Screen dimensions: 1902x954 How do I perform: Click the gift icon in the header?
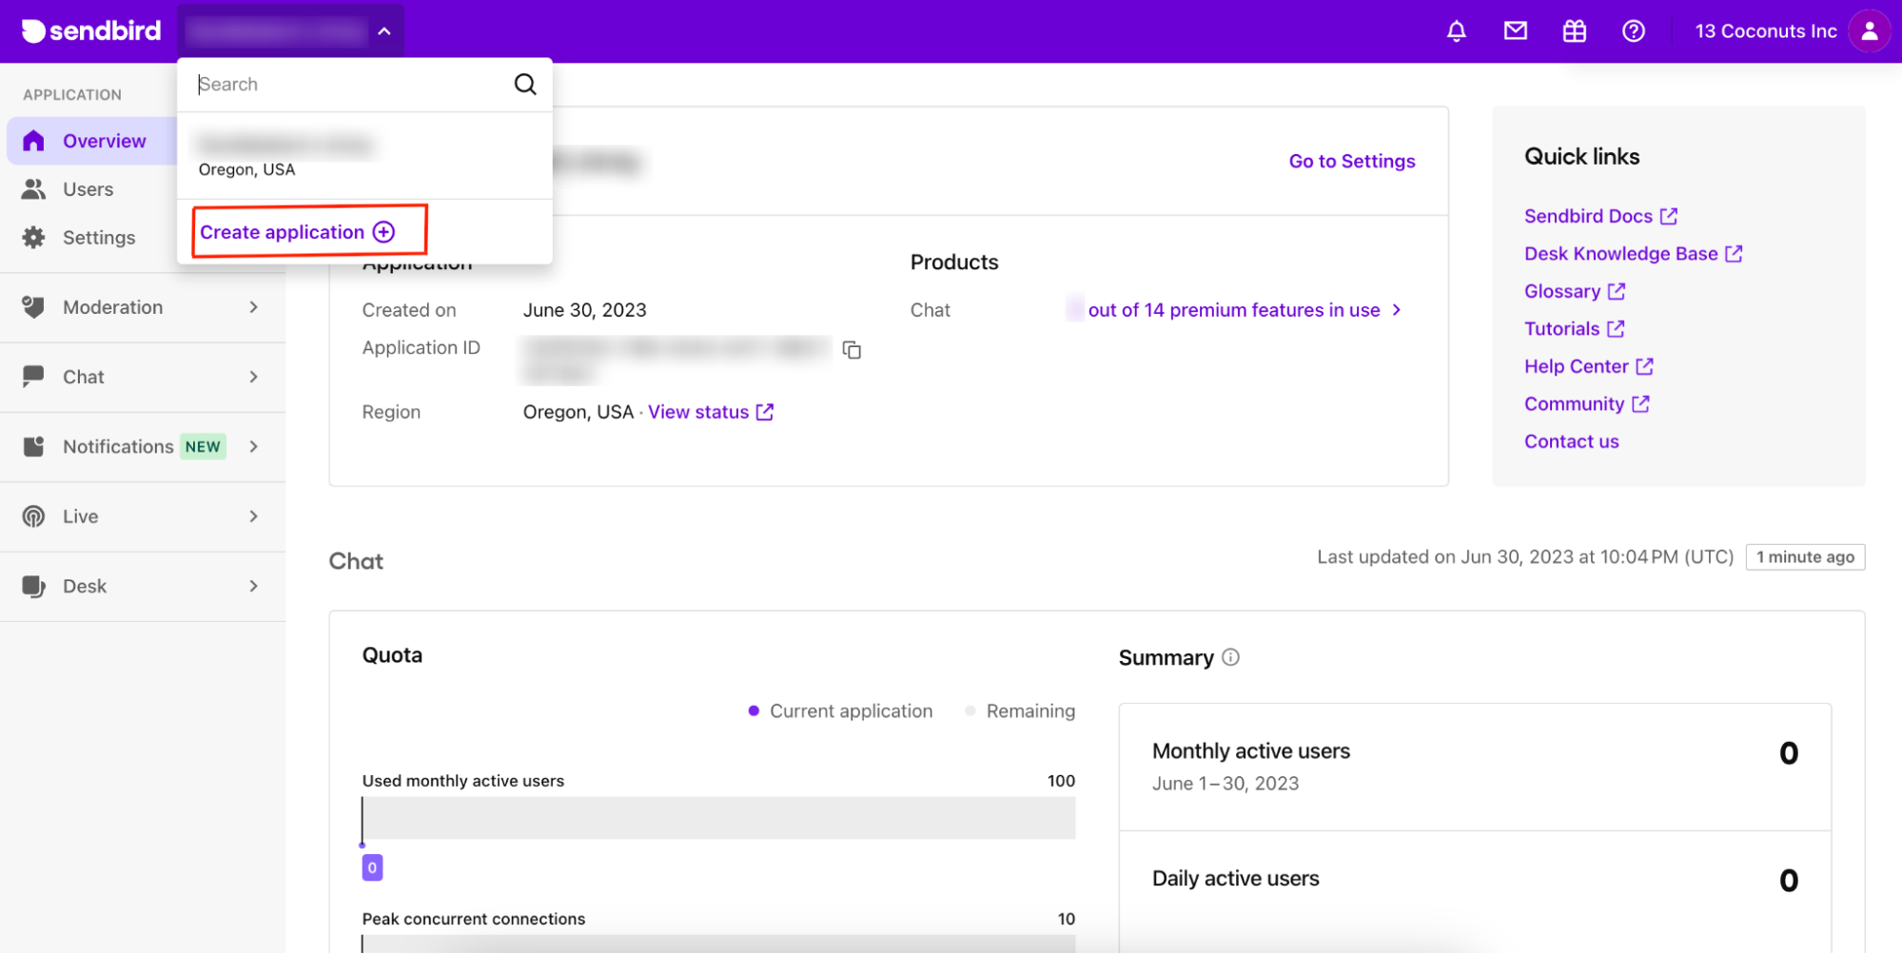click(x=1575, y=30)
